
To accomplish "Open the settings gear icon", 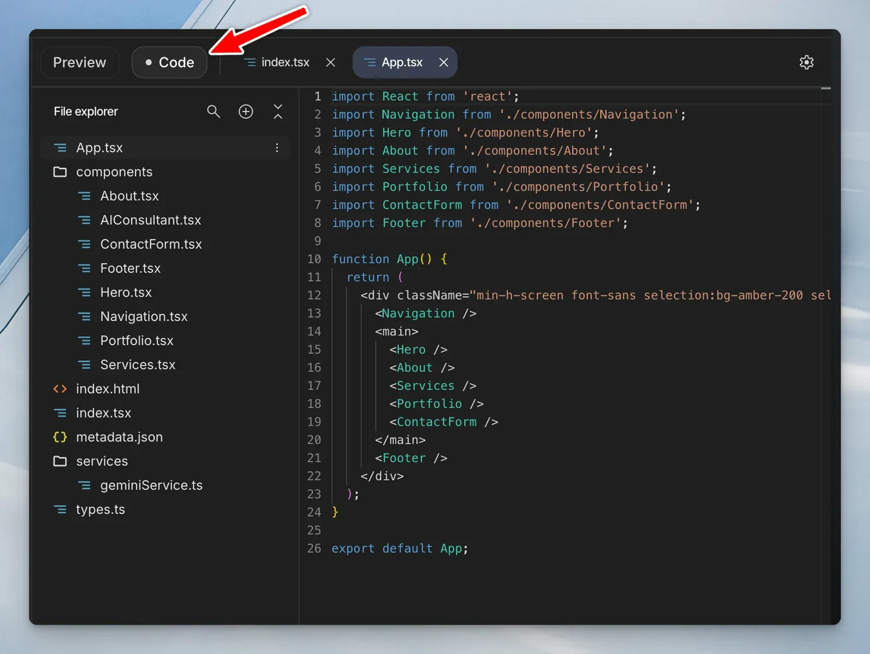I will pos(806,63).
